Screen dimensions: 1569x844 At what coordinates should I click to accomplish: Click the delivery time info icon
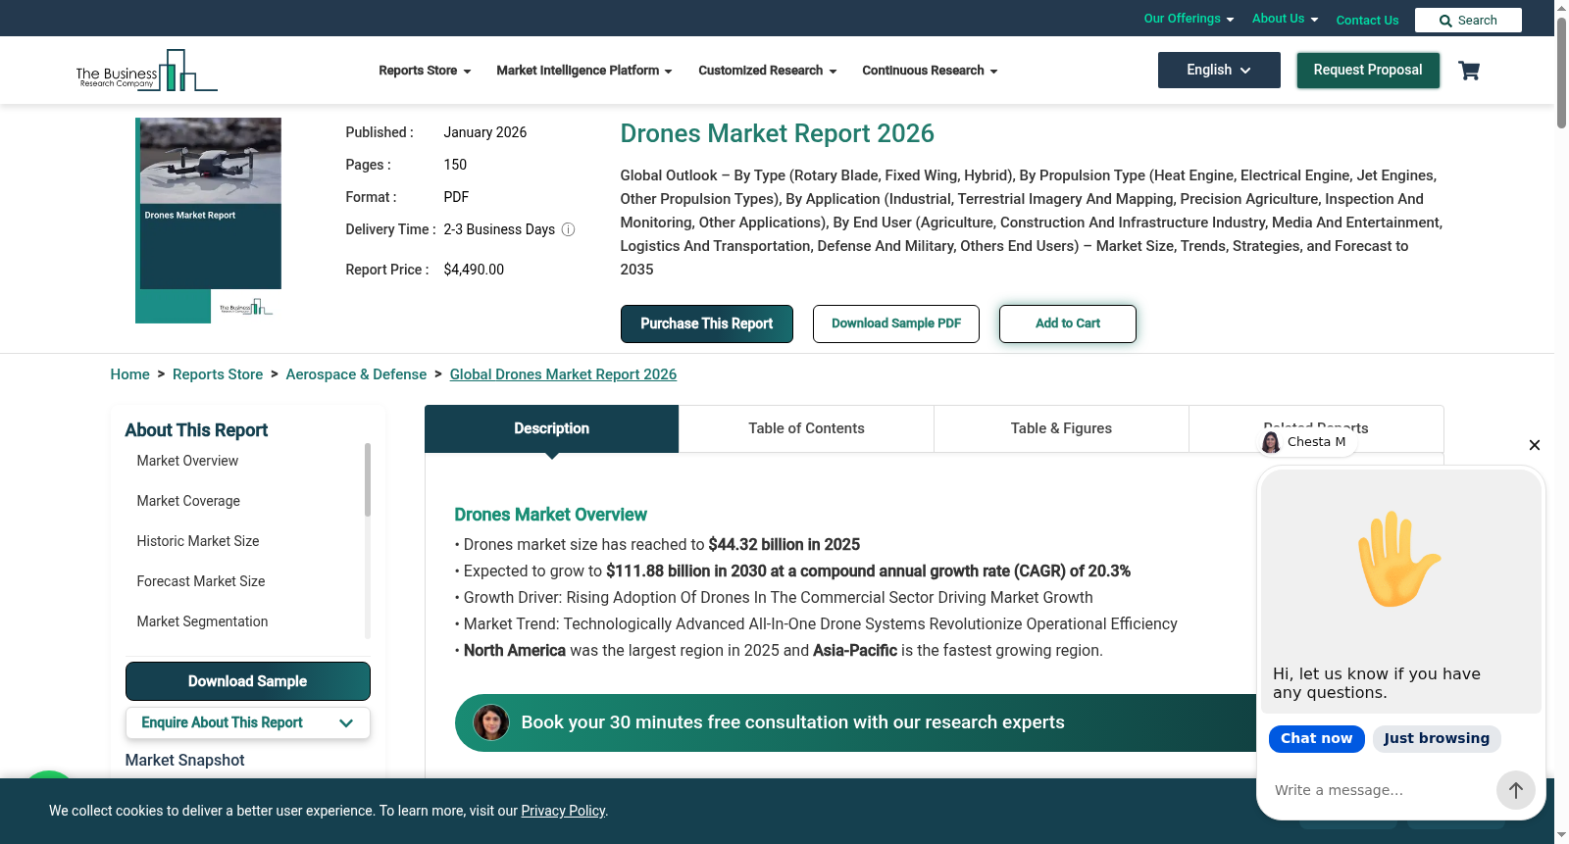pyautogui.click(x=568, y=229)
